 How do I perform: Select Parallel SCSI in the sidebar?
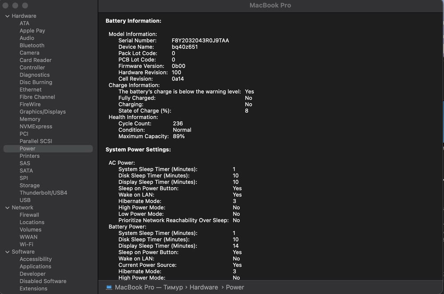(x=36, y=141)
